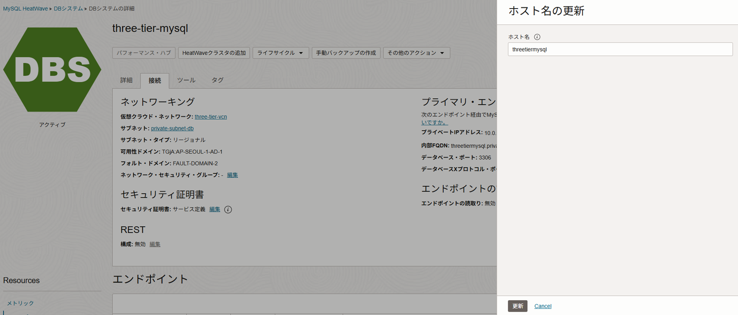Click HeatWaveクラスタの追加 button
Viewport: 738px width, 315px height.
coord(214,53)
